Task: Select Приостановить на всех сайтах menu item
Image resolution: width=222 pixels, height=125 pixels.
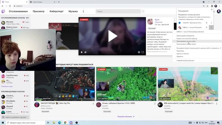Action: [197, 44]
